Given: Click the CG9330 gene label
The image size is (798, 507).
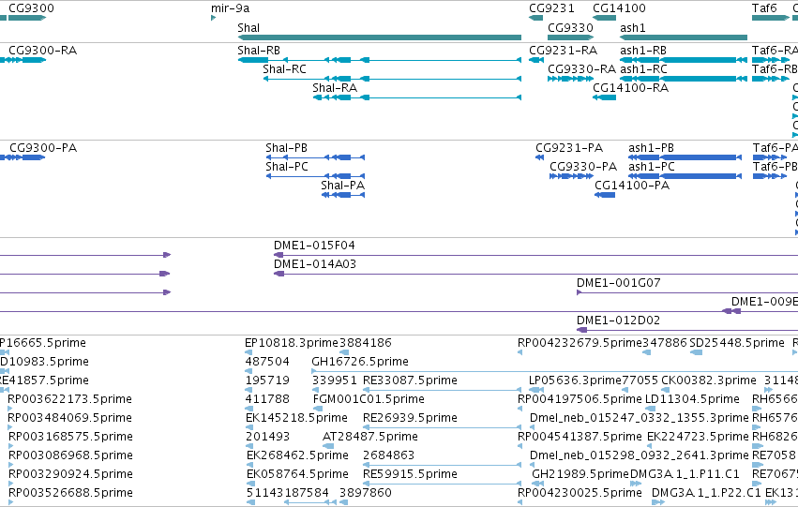Looking at the screenshot, I should point(570,27).
